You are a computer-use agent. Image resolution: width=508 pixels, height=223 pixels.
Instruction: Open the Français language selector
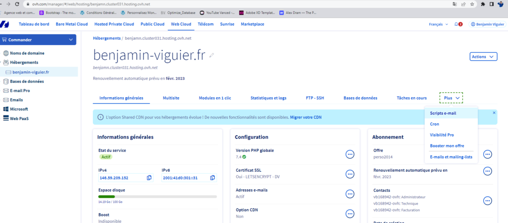point(438,24)
